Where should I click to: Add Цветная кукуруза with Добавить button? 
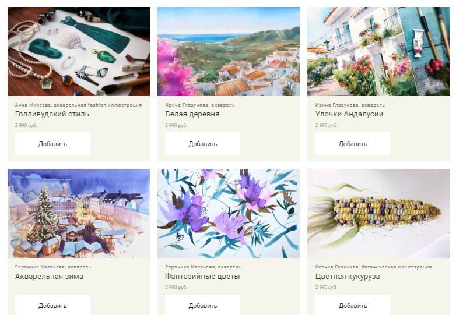[353, 305]
